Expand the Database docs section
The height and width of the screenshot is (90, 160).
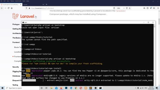point(16,76)
